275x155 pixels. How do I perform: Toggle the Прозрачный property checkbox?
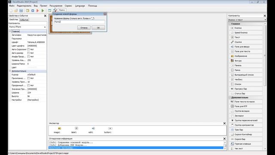[28, 85]
